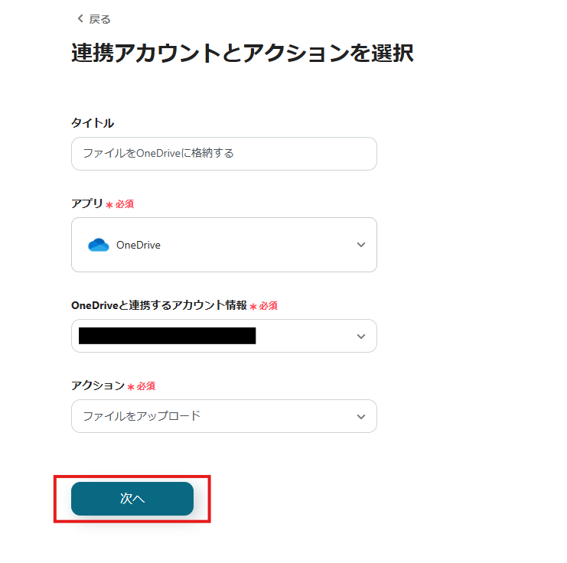Click the OneDrive cloud logo icon
The width and height of the screenshot is (567, 563).
[99, 245]
